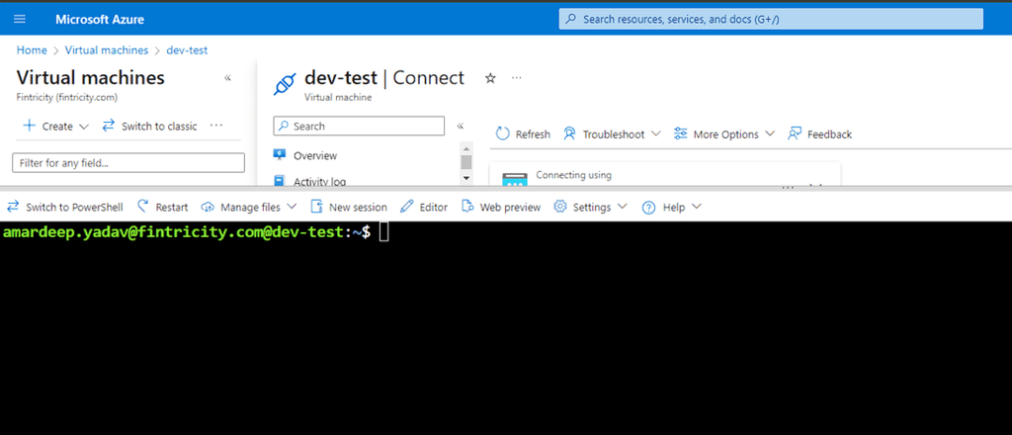
Task: Start a New session in Cloud Shell
Action: pos(349,208)
